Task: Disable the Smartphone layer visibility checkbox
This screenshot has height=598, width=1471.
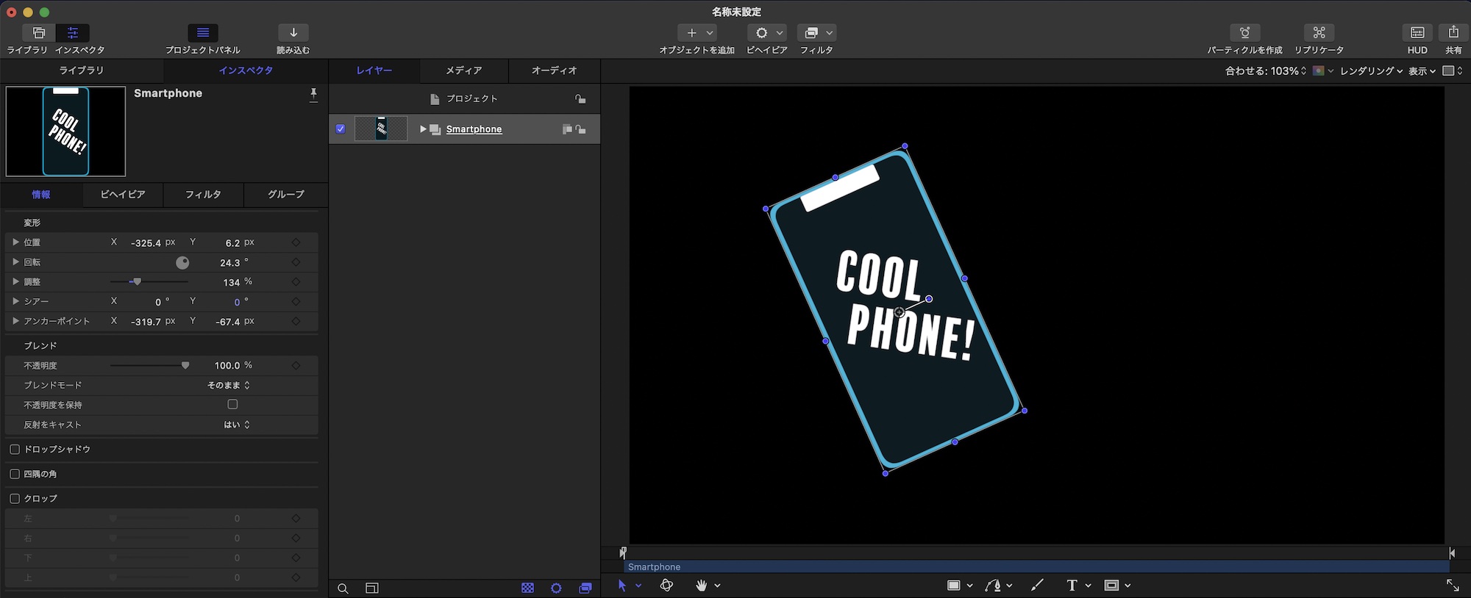Action: tap(341, 129)
